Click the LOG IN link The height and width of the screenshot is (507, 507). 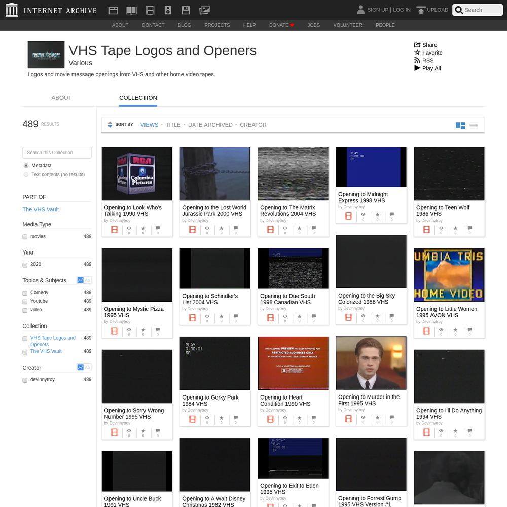[x=402, y=10]
